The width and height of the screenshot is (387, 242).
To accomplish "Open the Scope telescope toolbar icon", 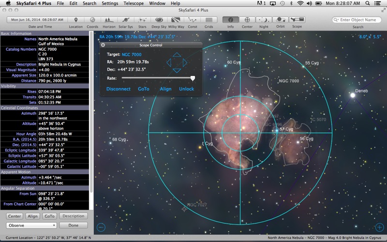I will (x=297, y=20).
